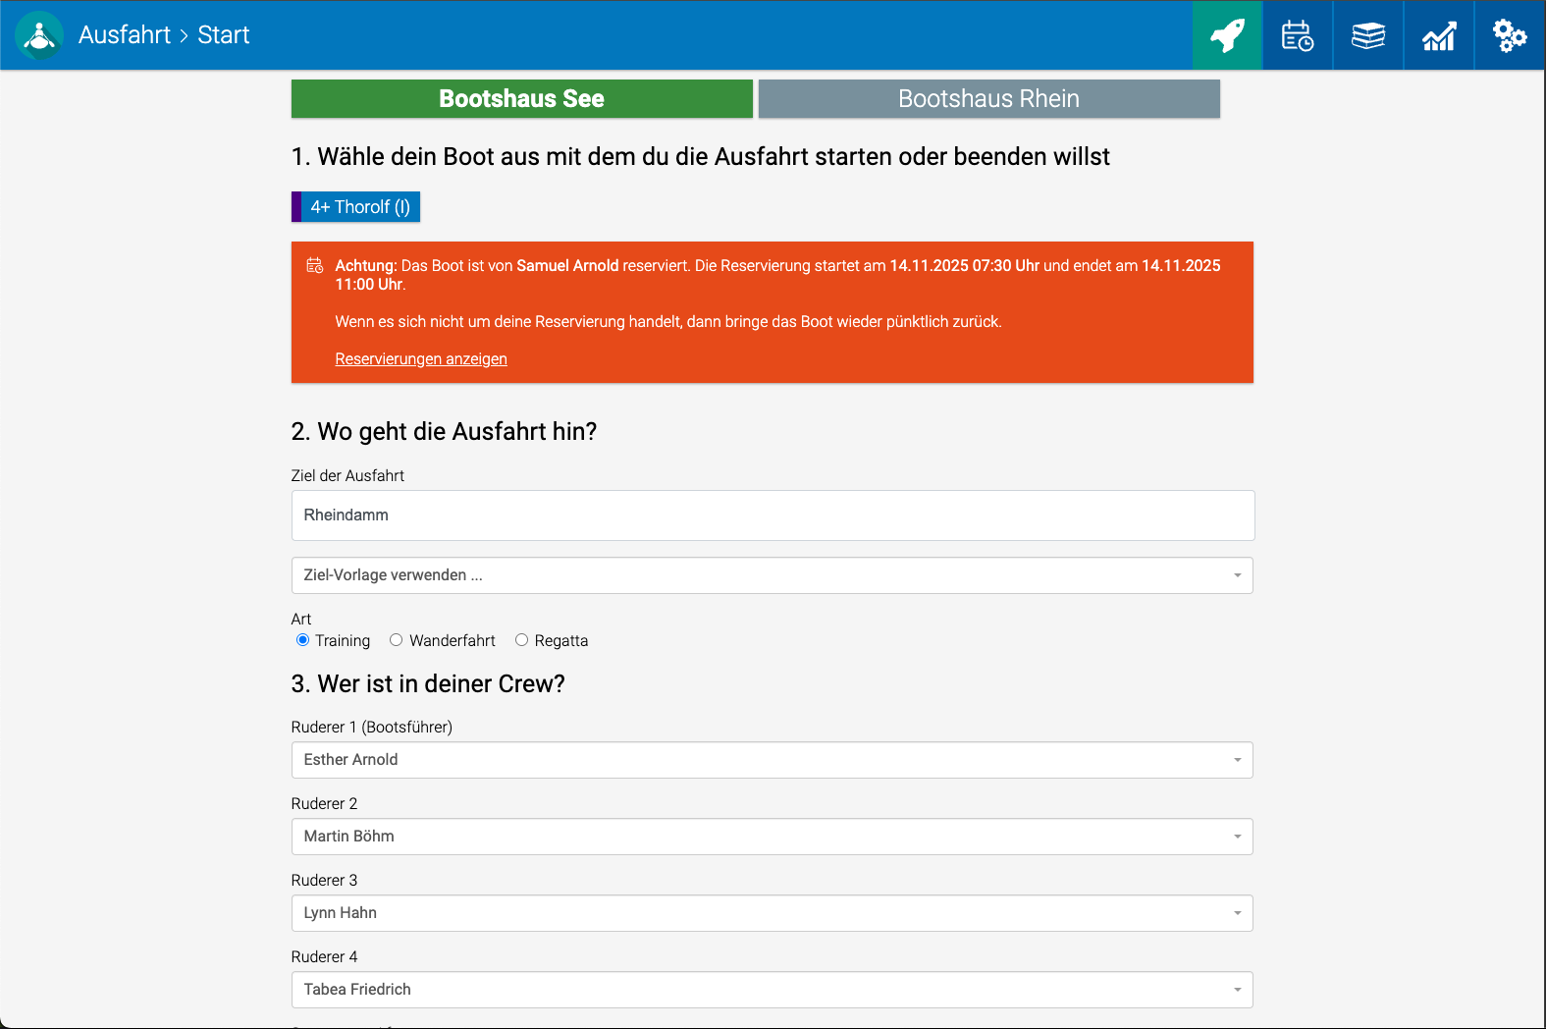Expand the Ruderer 1 Esther Arnold dropdown
This screenshot has width=1546, height=1029.
pyautogui.click(x=772, y=760)
